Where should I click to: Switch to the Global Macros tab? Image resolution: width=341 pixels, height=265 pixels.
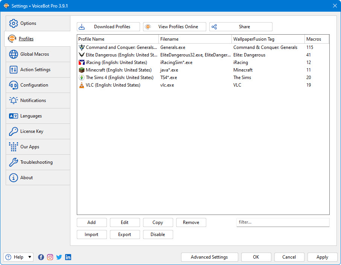pos(38,54)
